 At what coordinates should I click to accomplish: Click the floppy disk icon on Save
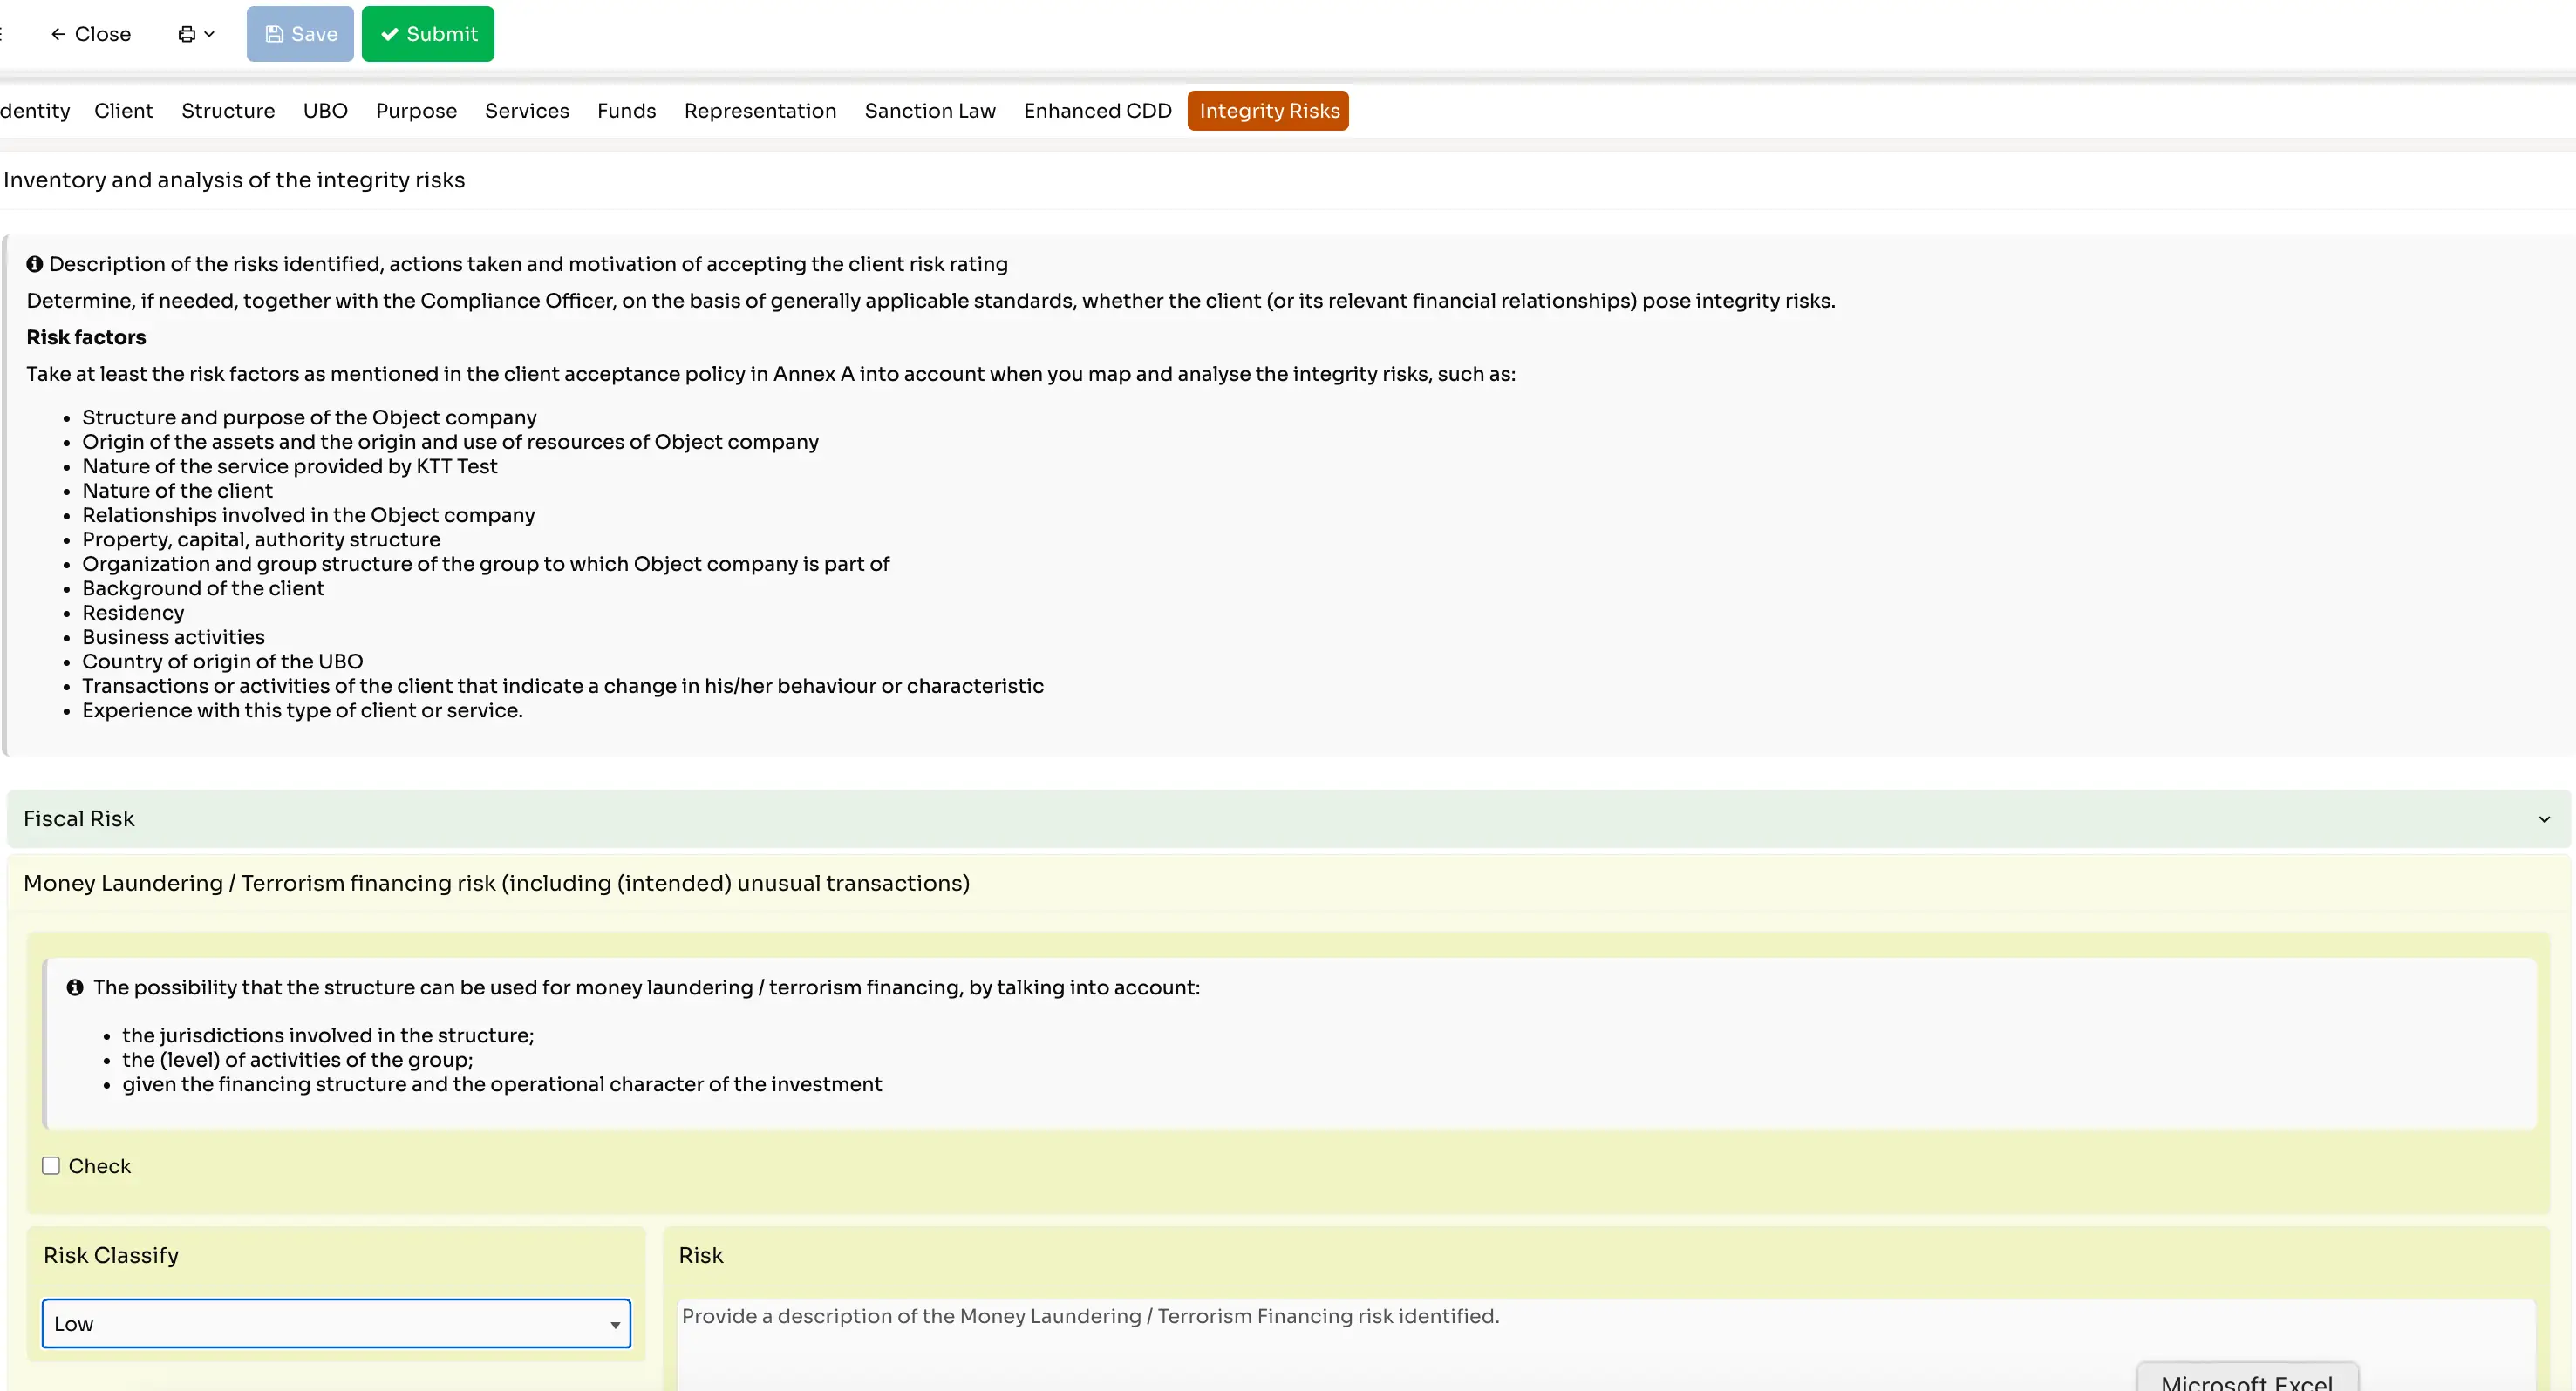(x=275, y=33)
